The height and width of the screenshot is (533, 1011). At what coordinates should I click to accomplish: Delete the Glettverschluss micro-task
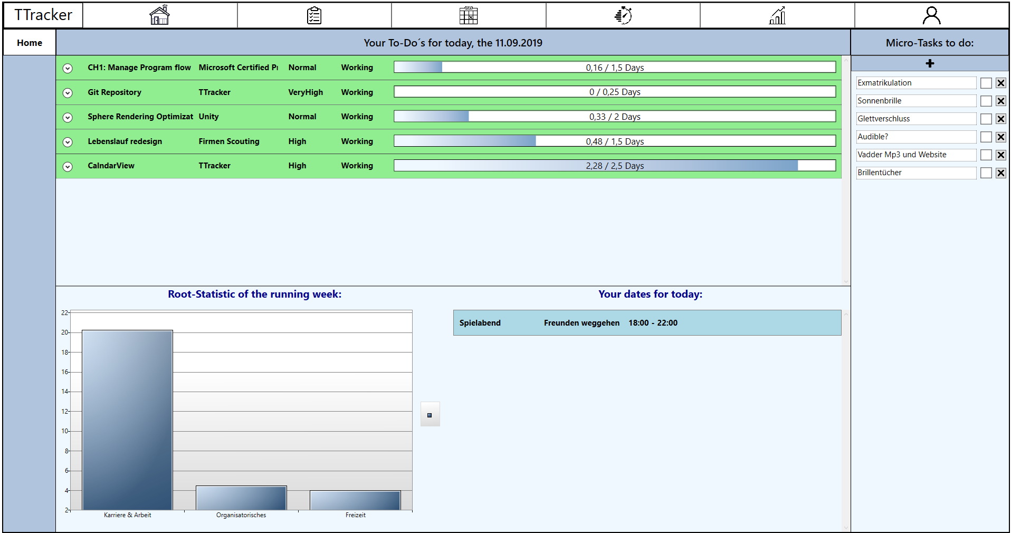(x=1001, y=119)
